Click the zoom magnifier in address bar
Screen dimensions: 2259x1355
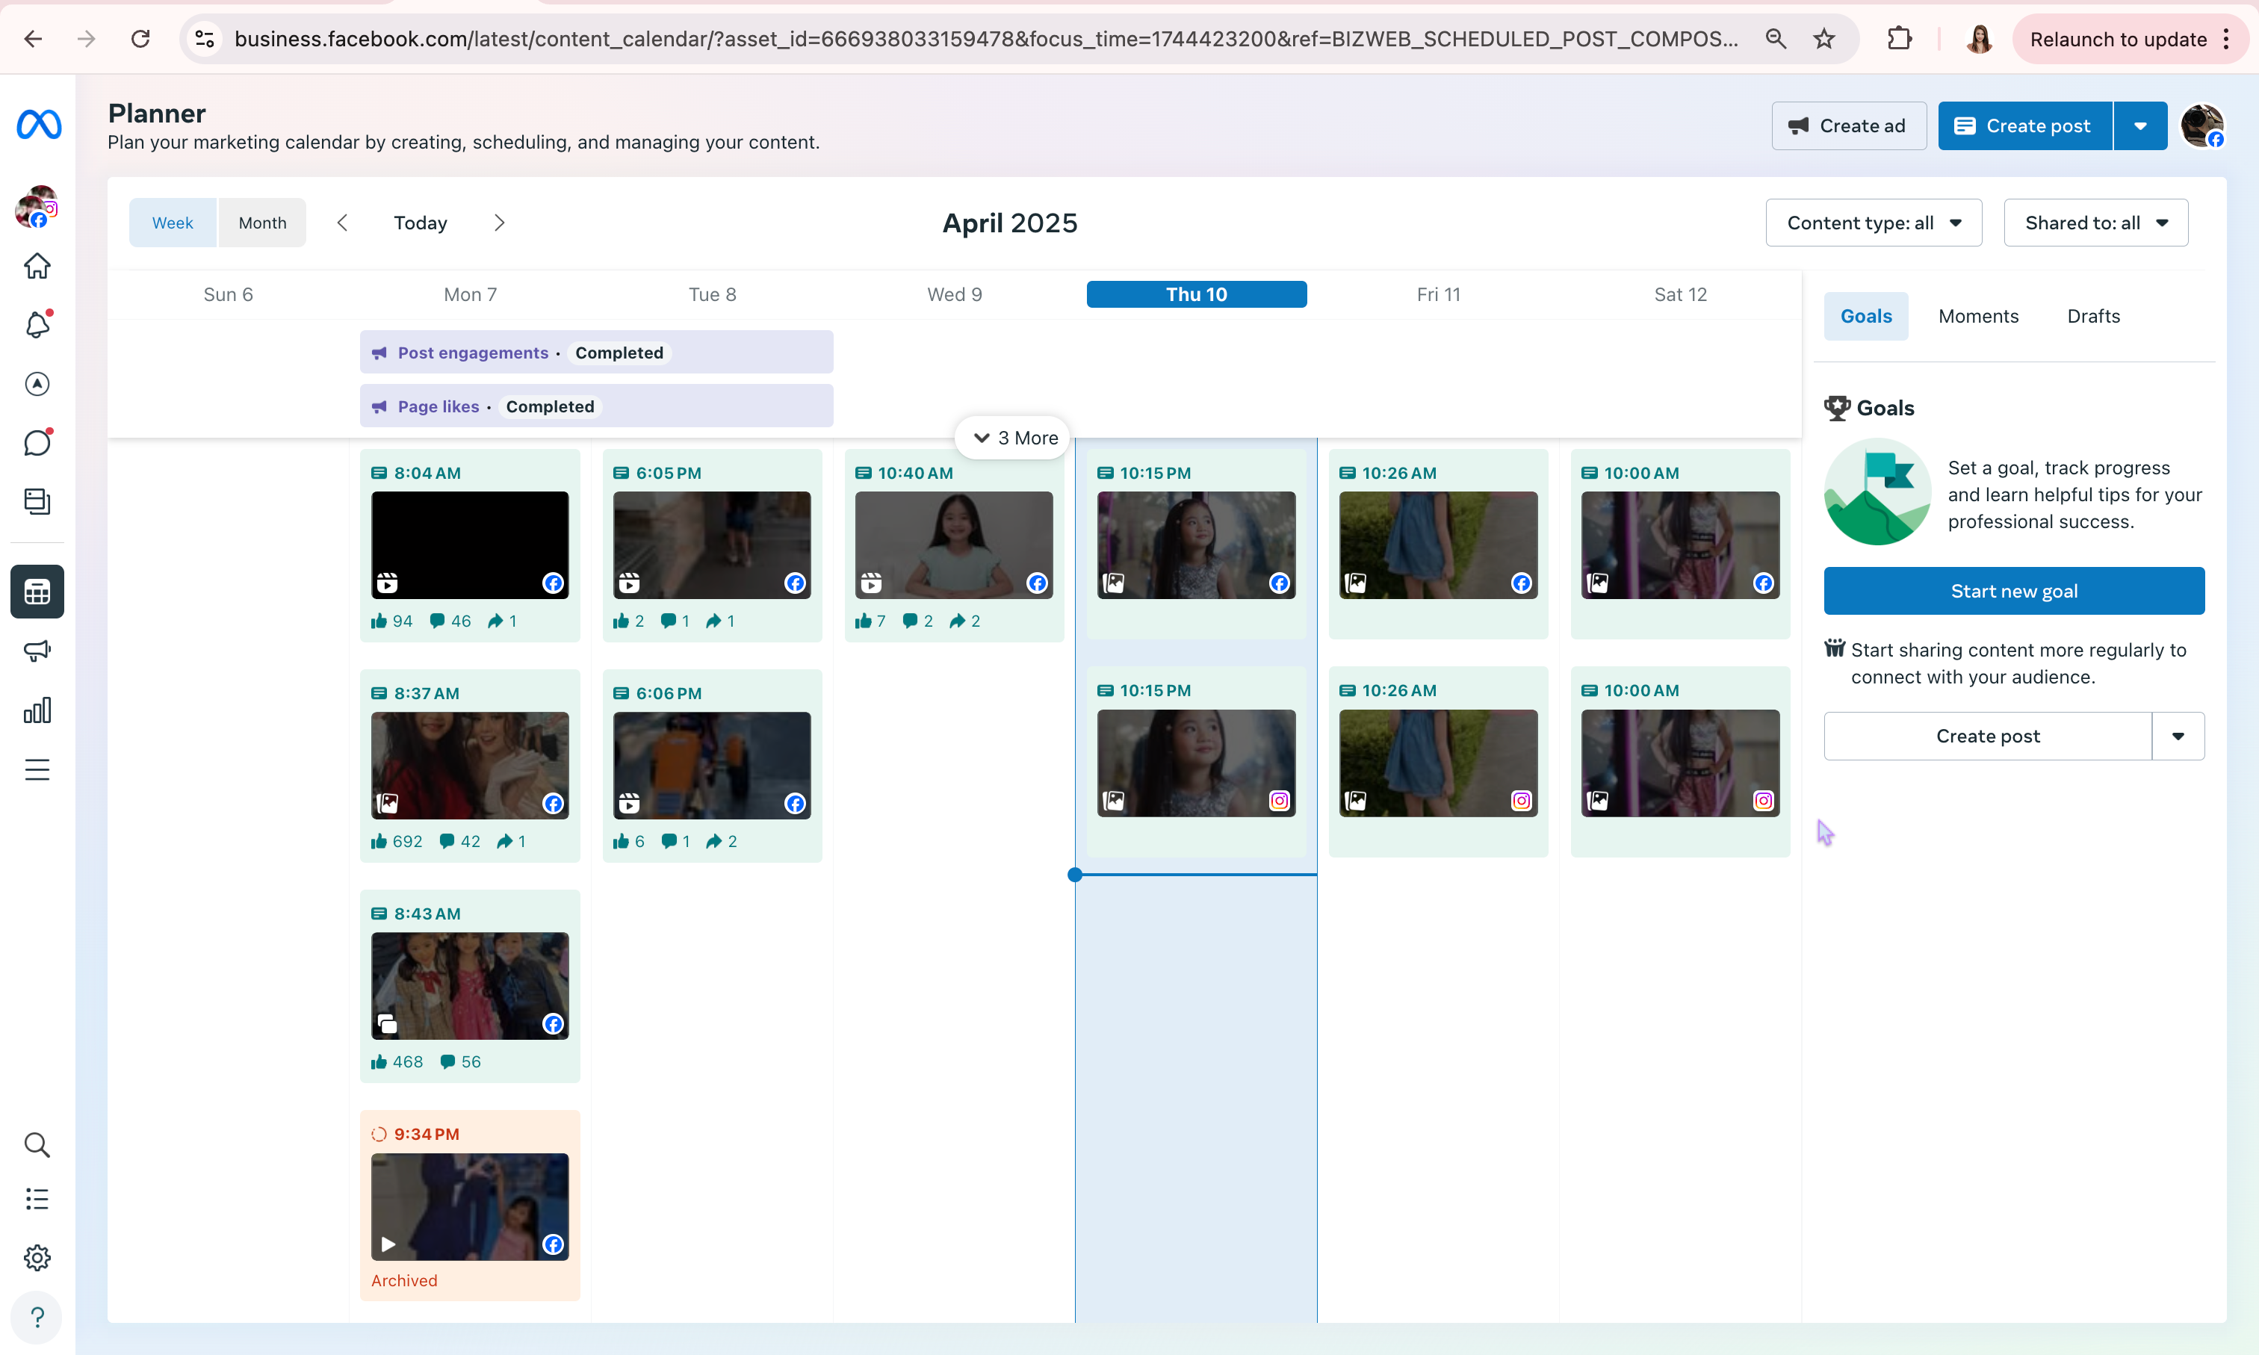pyautogui.click(x=1775, y=38)
